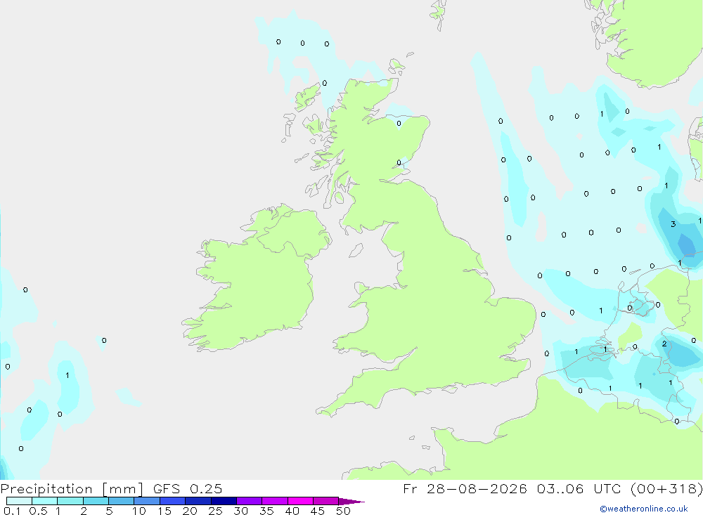Click the '2' precipitation value on the map

pyautogui.click(x=664, y=344)
